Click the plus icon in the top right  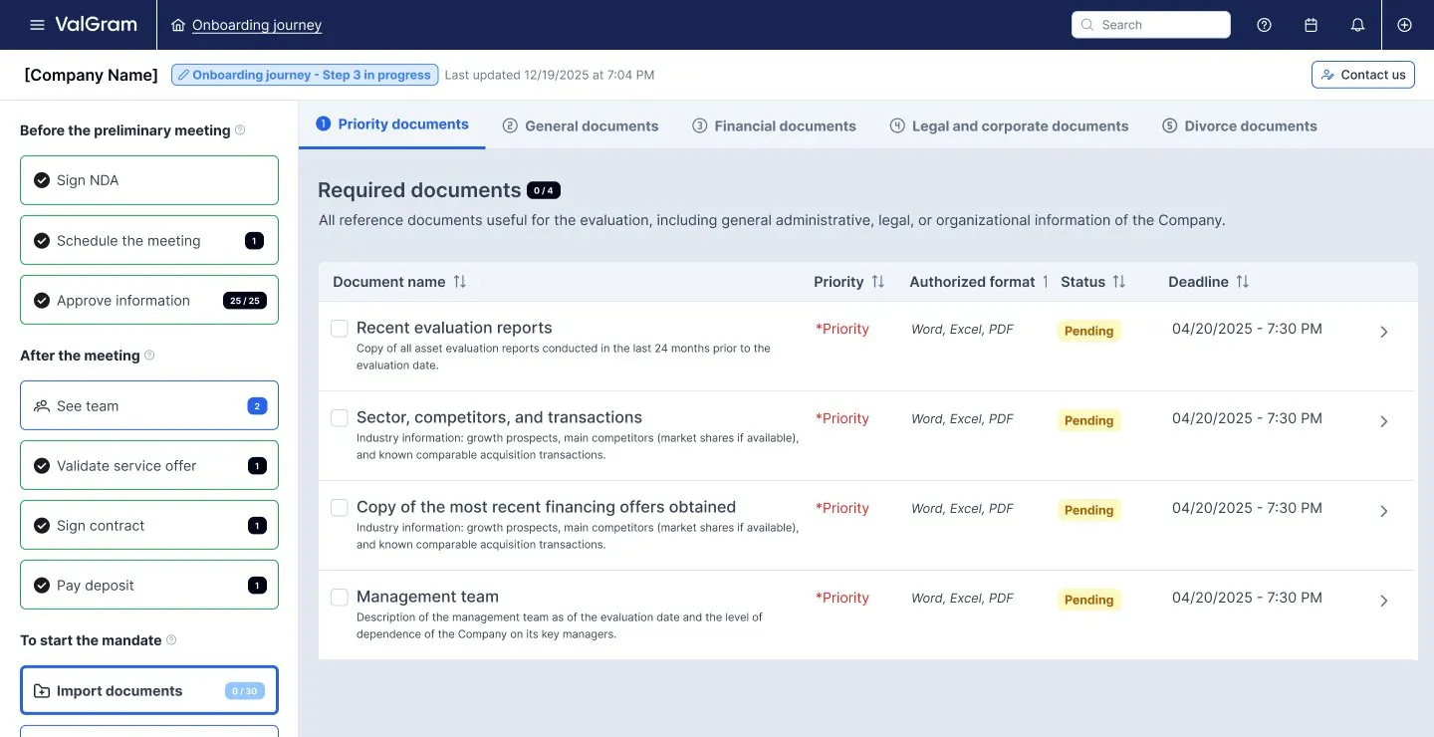[x=1404, y=25]
